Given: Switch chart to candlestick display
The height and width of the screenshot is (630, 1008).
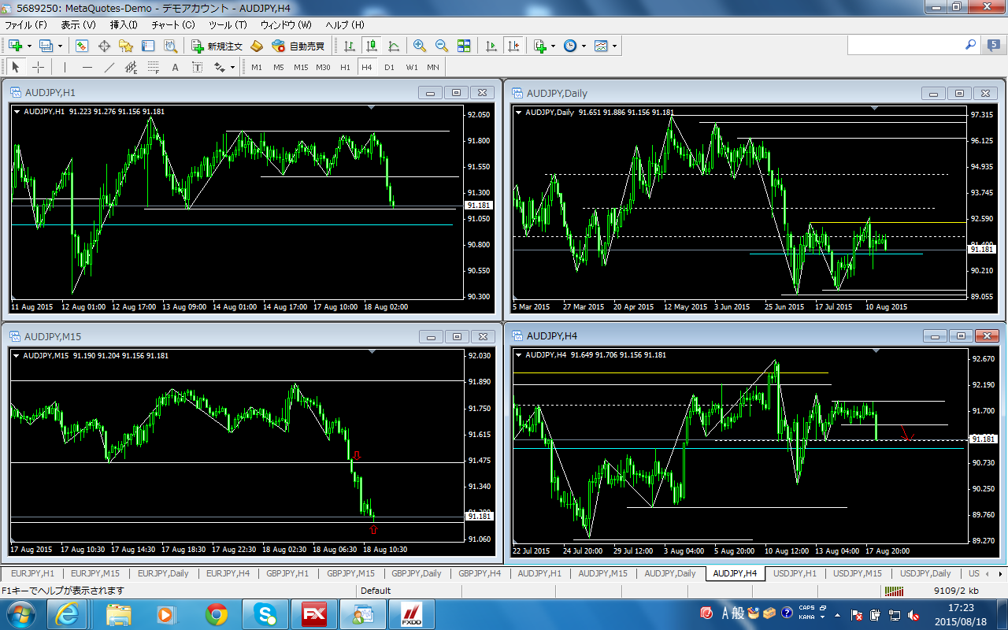Looking at the screenshot, I should tap(371, 46).
